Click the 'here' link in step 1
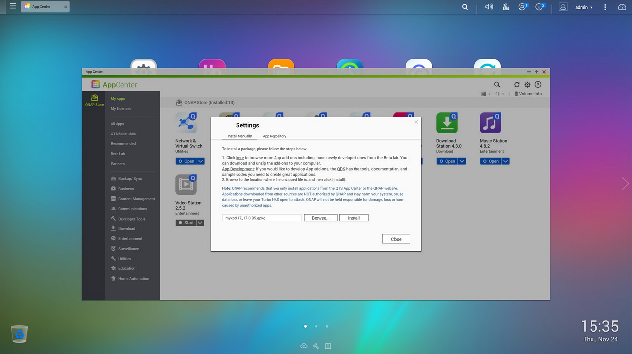The height and width of the screenshot is (354, 632). [240, 158]
